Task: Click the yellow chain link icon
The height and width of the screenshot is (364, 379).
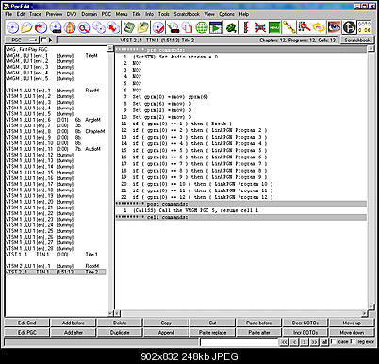Action: pos(288,27)
